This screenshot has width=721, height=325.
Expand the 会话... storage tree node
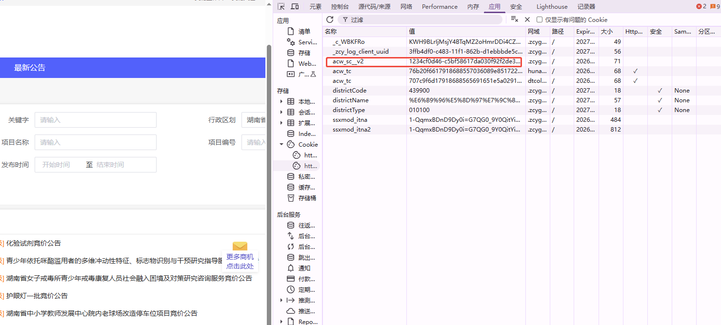click(281, 112)
